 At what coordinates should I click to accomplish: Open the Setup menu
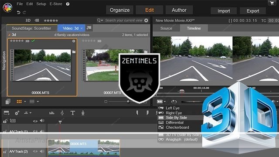[x=41, y=4]
